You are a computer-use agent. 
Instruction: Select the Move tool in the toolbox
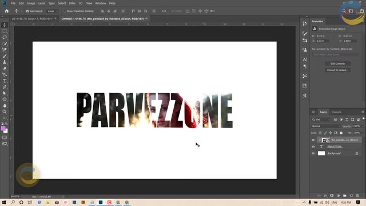pos(5,25)
